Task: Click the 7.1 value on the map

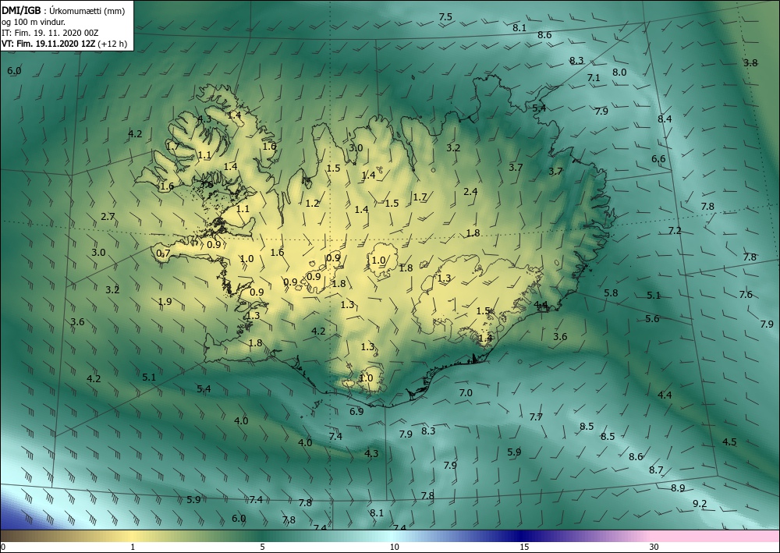Action: click(x=594, y=77)
